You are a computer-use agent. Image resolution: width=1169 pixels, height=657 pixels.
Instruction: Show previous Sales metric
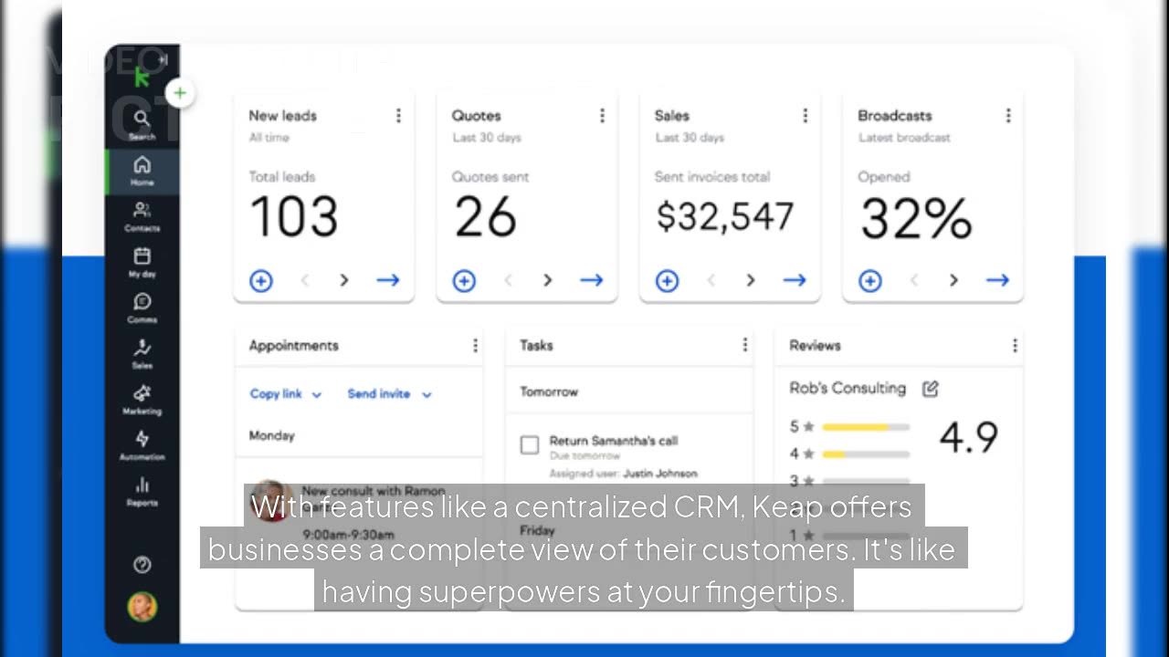(x=711, y=280)
